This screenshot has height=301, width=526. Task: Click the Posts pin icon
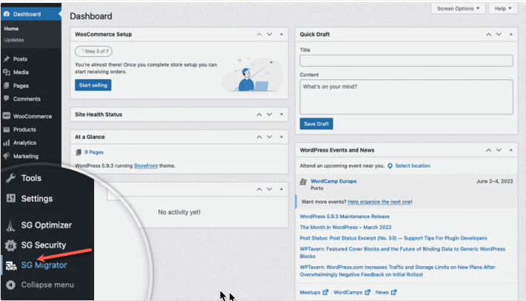7,59
